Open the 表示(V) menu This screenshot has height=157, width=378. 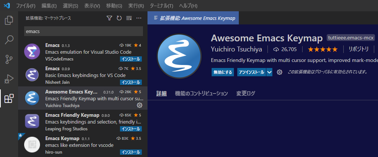pyautogui.click(x=92, y=6)
